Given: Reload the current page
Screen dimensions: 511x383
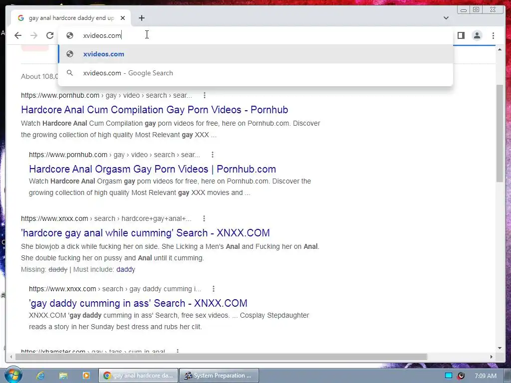Looking at the screenshot, I should pyautogui.click(x=50, y=35).
